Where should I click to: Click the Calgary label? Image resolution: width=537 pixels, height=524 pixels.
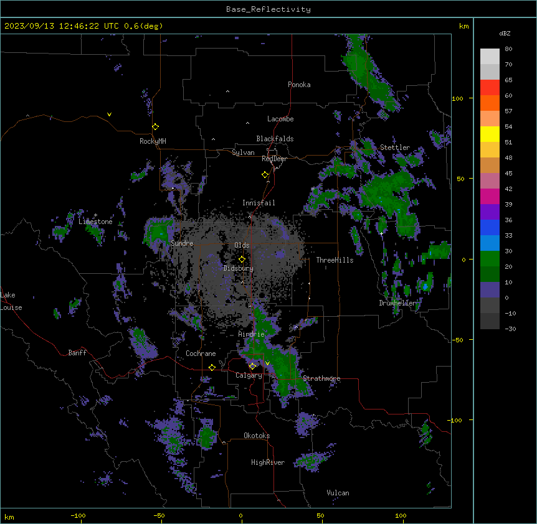click(249, 375)
